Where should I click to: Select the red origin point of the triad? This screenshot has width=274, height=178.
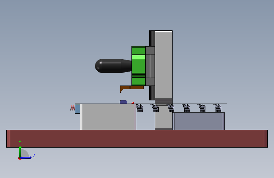[x=20, y=158]
